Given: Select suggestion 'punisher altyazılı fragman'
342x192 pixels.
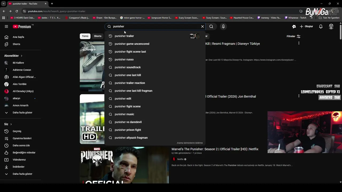Looking at the screenshot, I should tap(154, 138).
